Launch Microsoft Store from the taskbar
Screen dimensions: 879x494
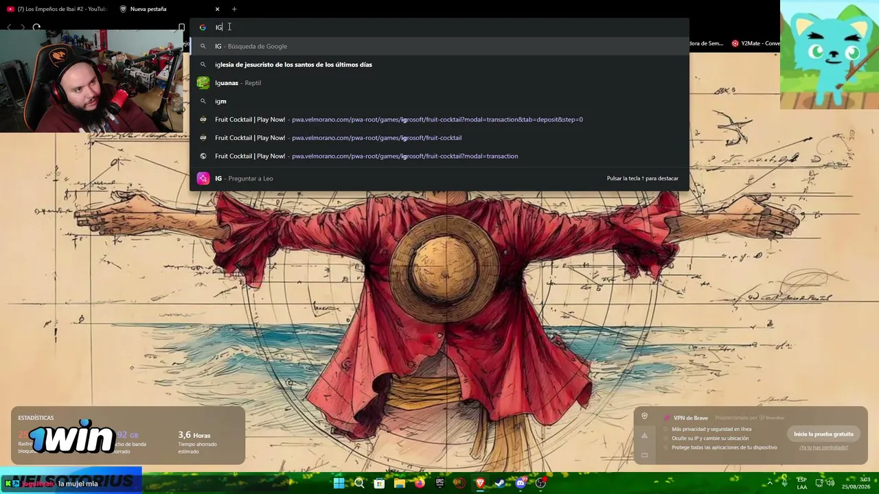coord(379,483)
